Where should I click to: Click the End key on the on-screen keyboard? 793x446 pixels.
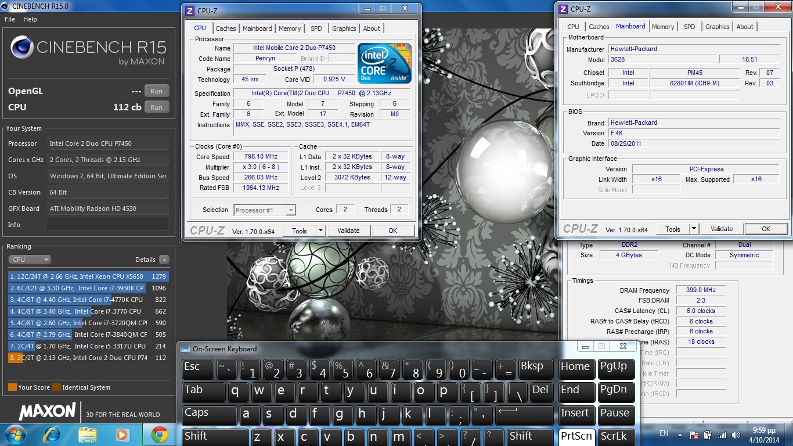pyautogui.click(x=576, y=393)
